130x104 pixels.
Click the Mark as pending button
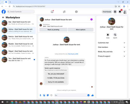(53, 30)
